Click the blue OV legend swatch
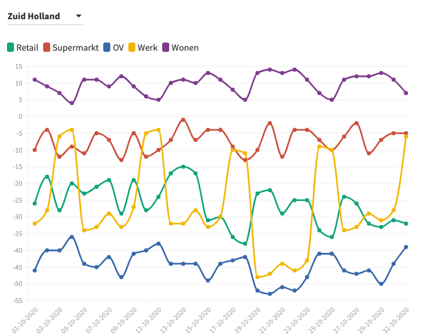 (x=107, y=48)
